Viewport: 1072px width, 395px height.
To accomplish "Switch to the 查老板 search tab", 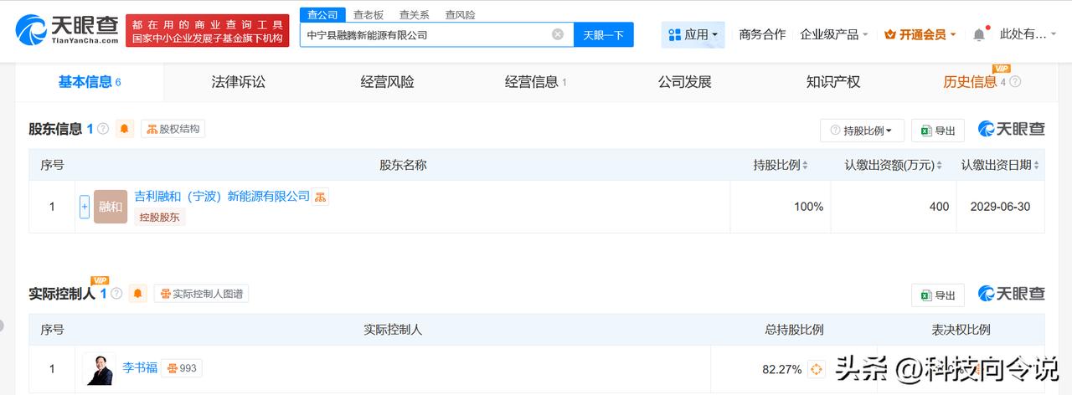I will (x=368, y=15).
